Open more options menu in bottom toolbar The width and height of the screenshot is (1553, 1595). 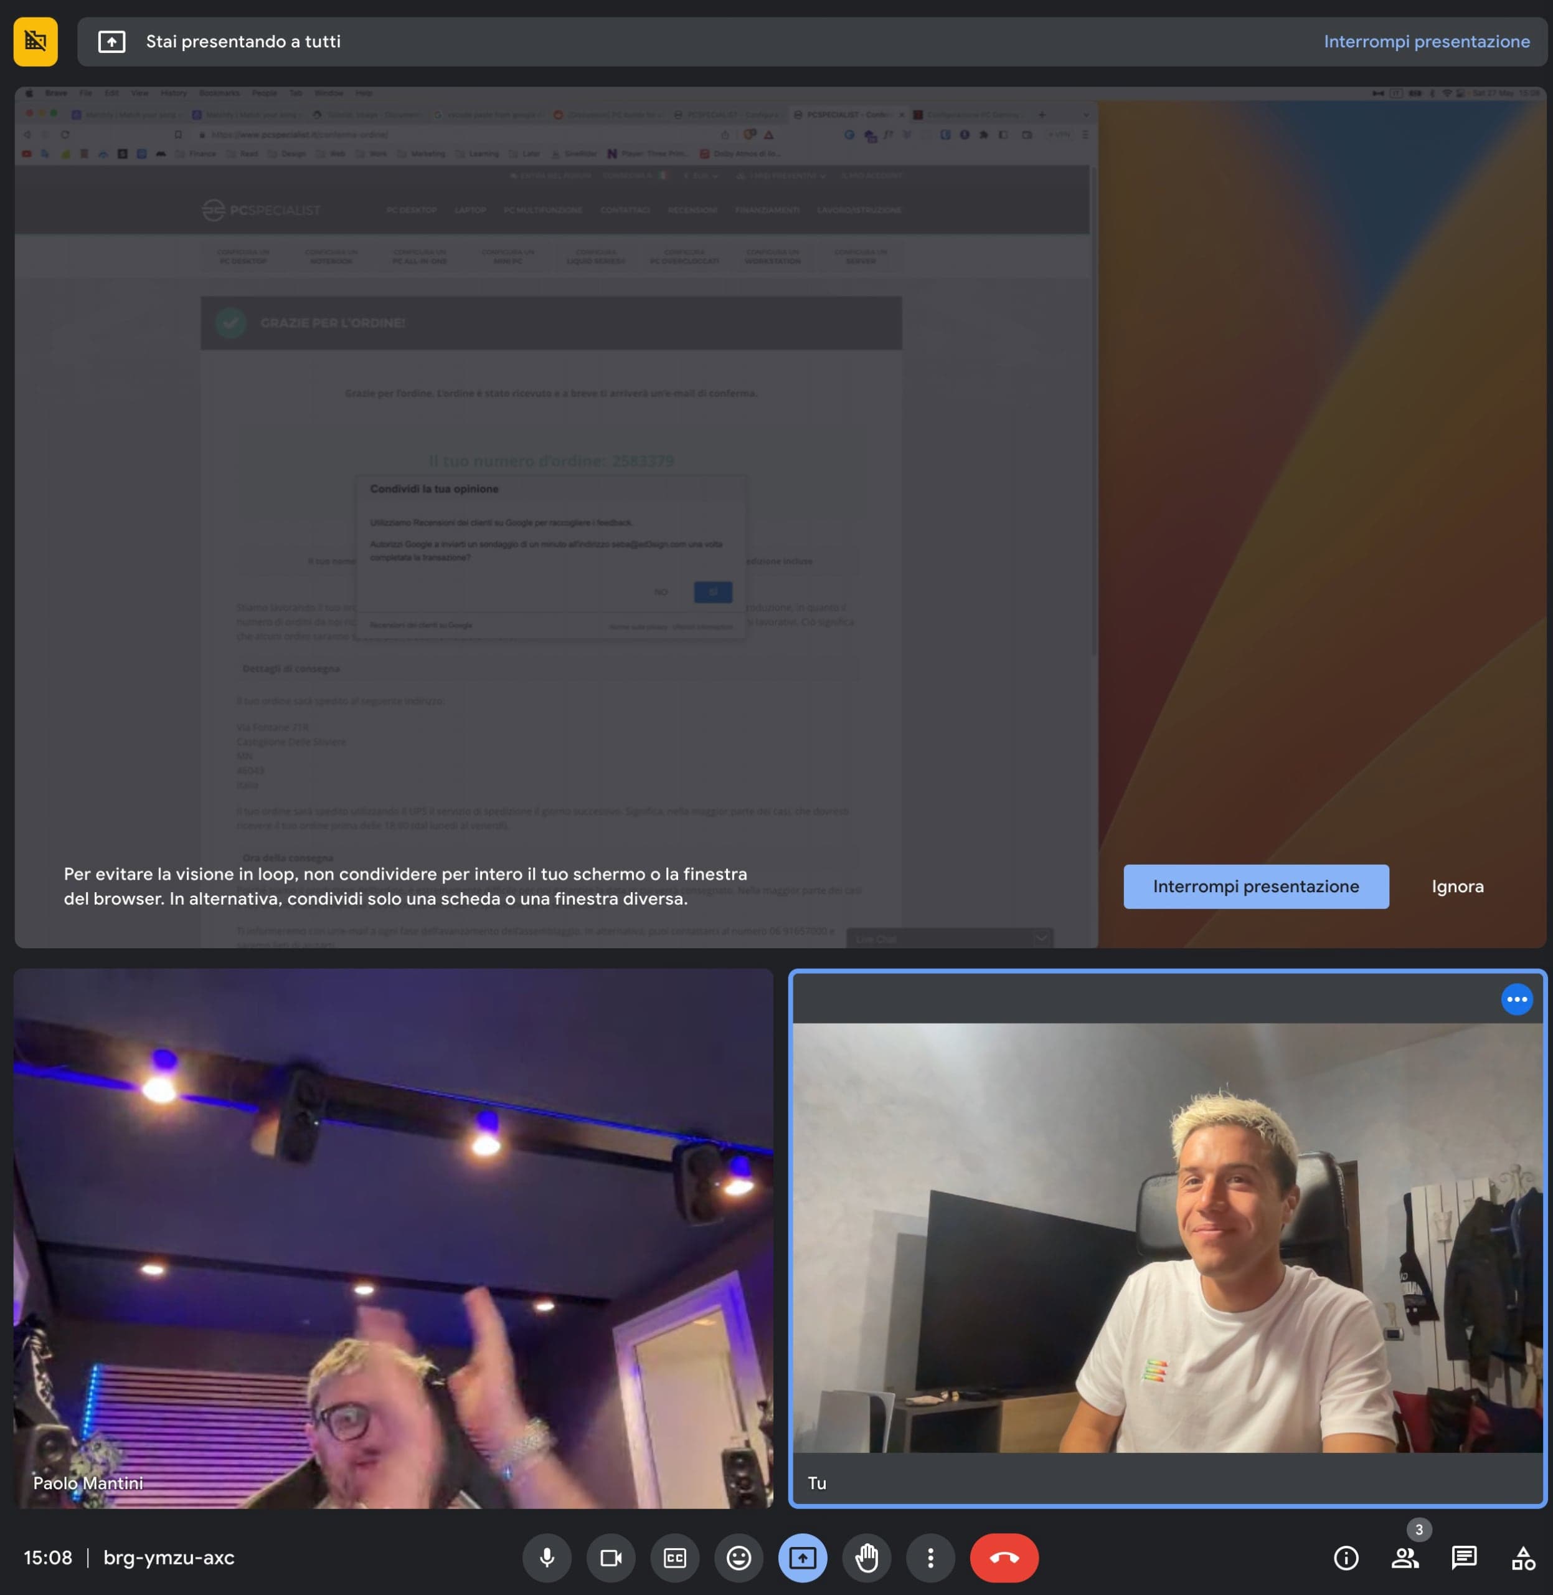point(930,1558)
